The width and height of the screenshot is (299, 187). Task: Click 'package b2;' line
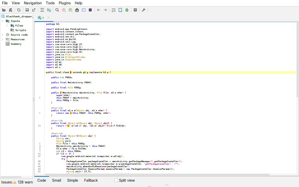pyautogui.click(x=53, y=24)
